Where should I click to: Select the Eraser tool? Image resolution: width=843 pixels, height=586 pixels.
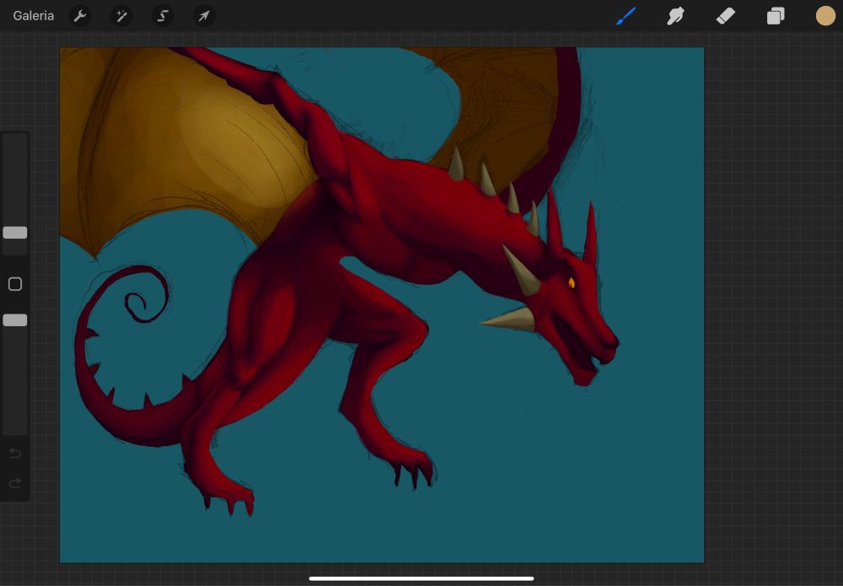point(725,16)
